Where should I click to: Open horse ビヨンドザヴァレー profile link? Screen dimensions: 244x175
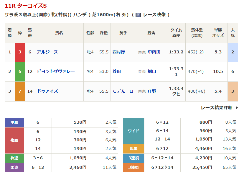click(56, 71)
